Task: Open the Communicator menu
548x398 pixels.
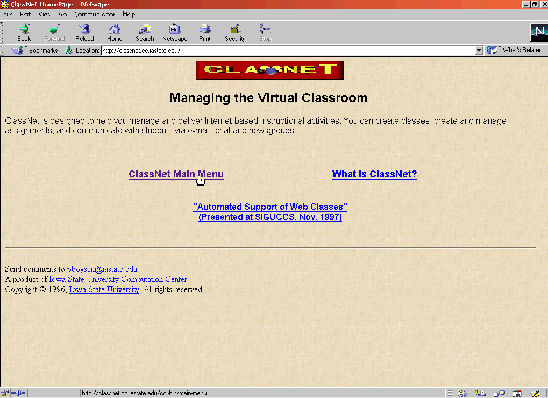Action: [x=95, y=14]
